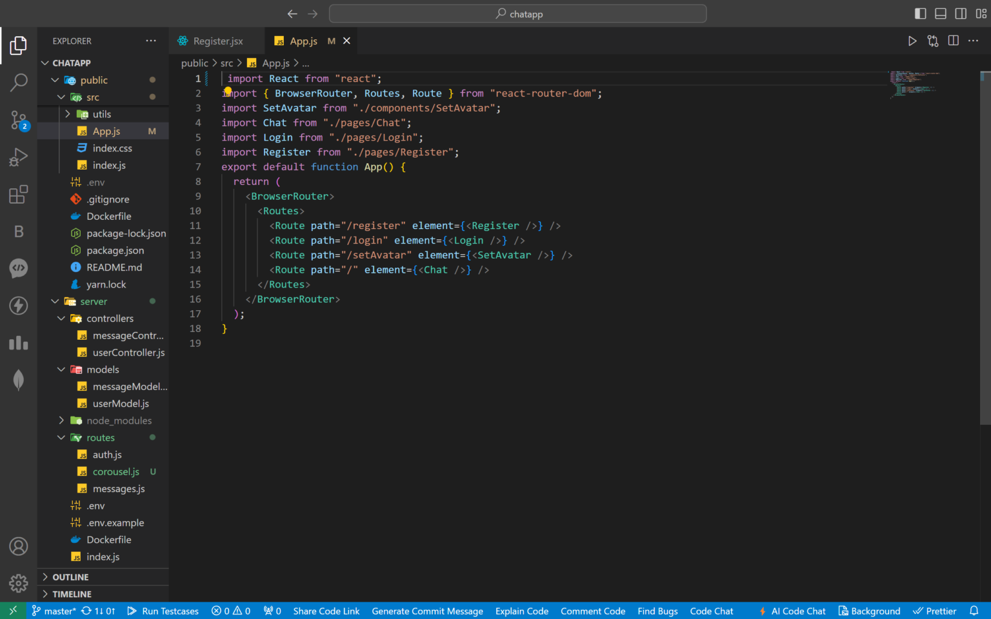Collapse the controllers folder
The image size is (991, 619).
point(110,319)
